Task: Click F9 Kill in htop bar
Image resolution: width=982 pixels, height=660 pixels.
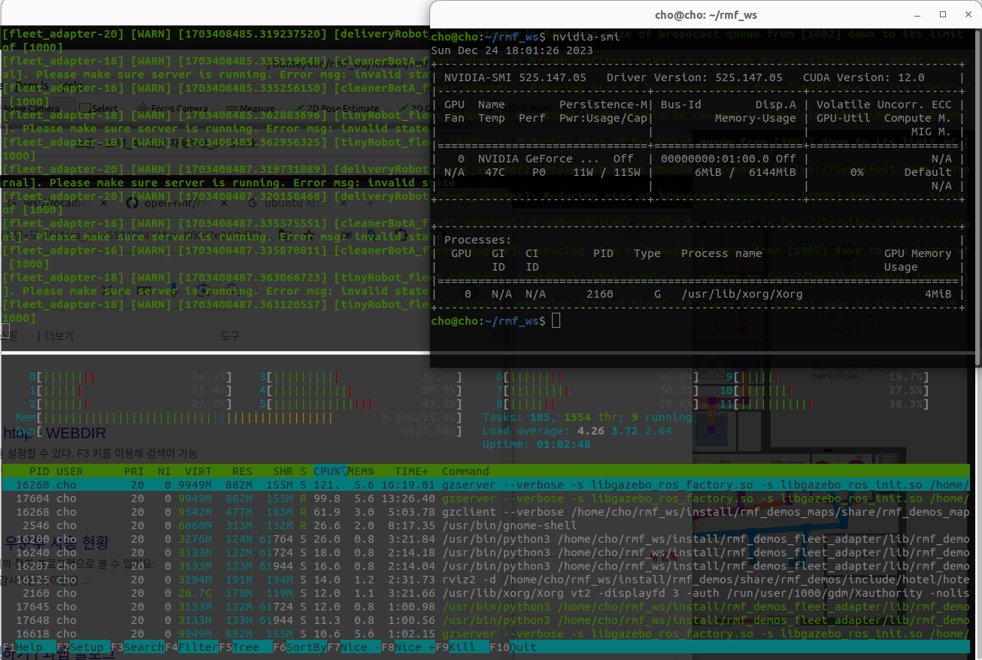Action: tap(462, 647)
